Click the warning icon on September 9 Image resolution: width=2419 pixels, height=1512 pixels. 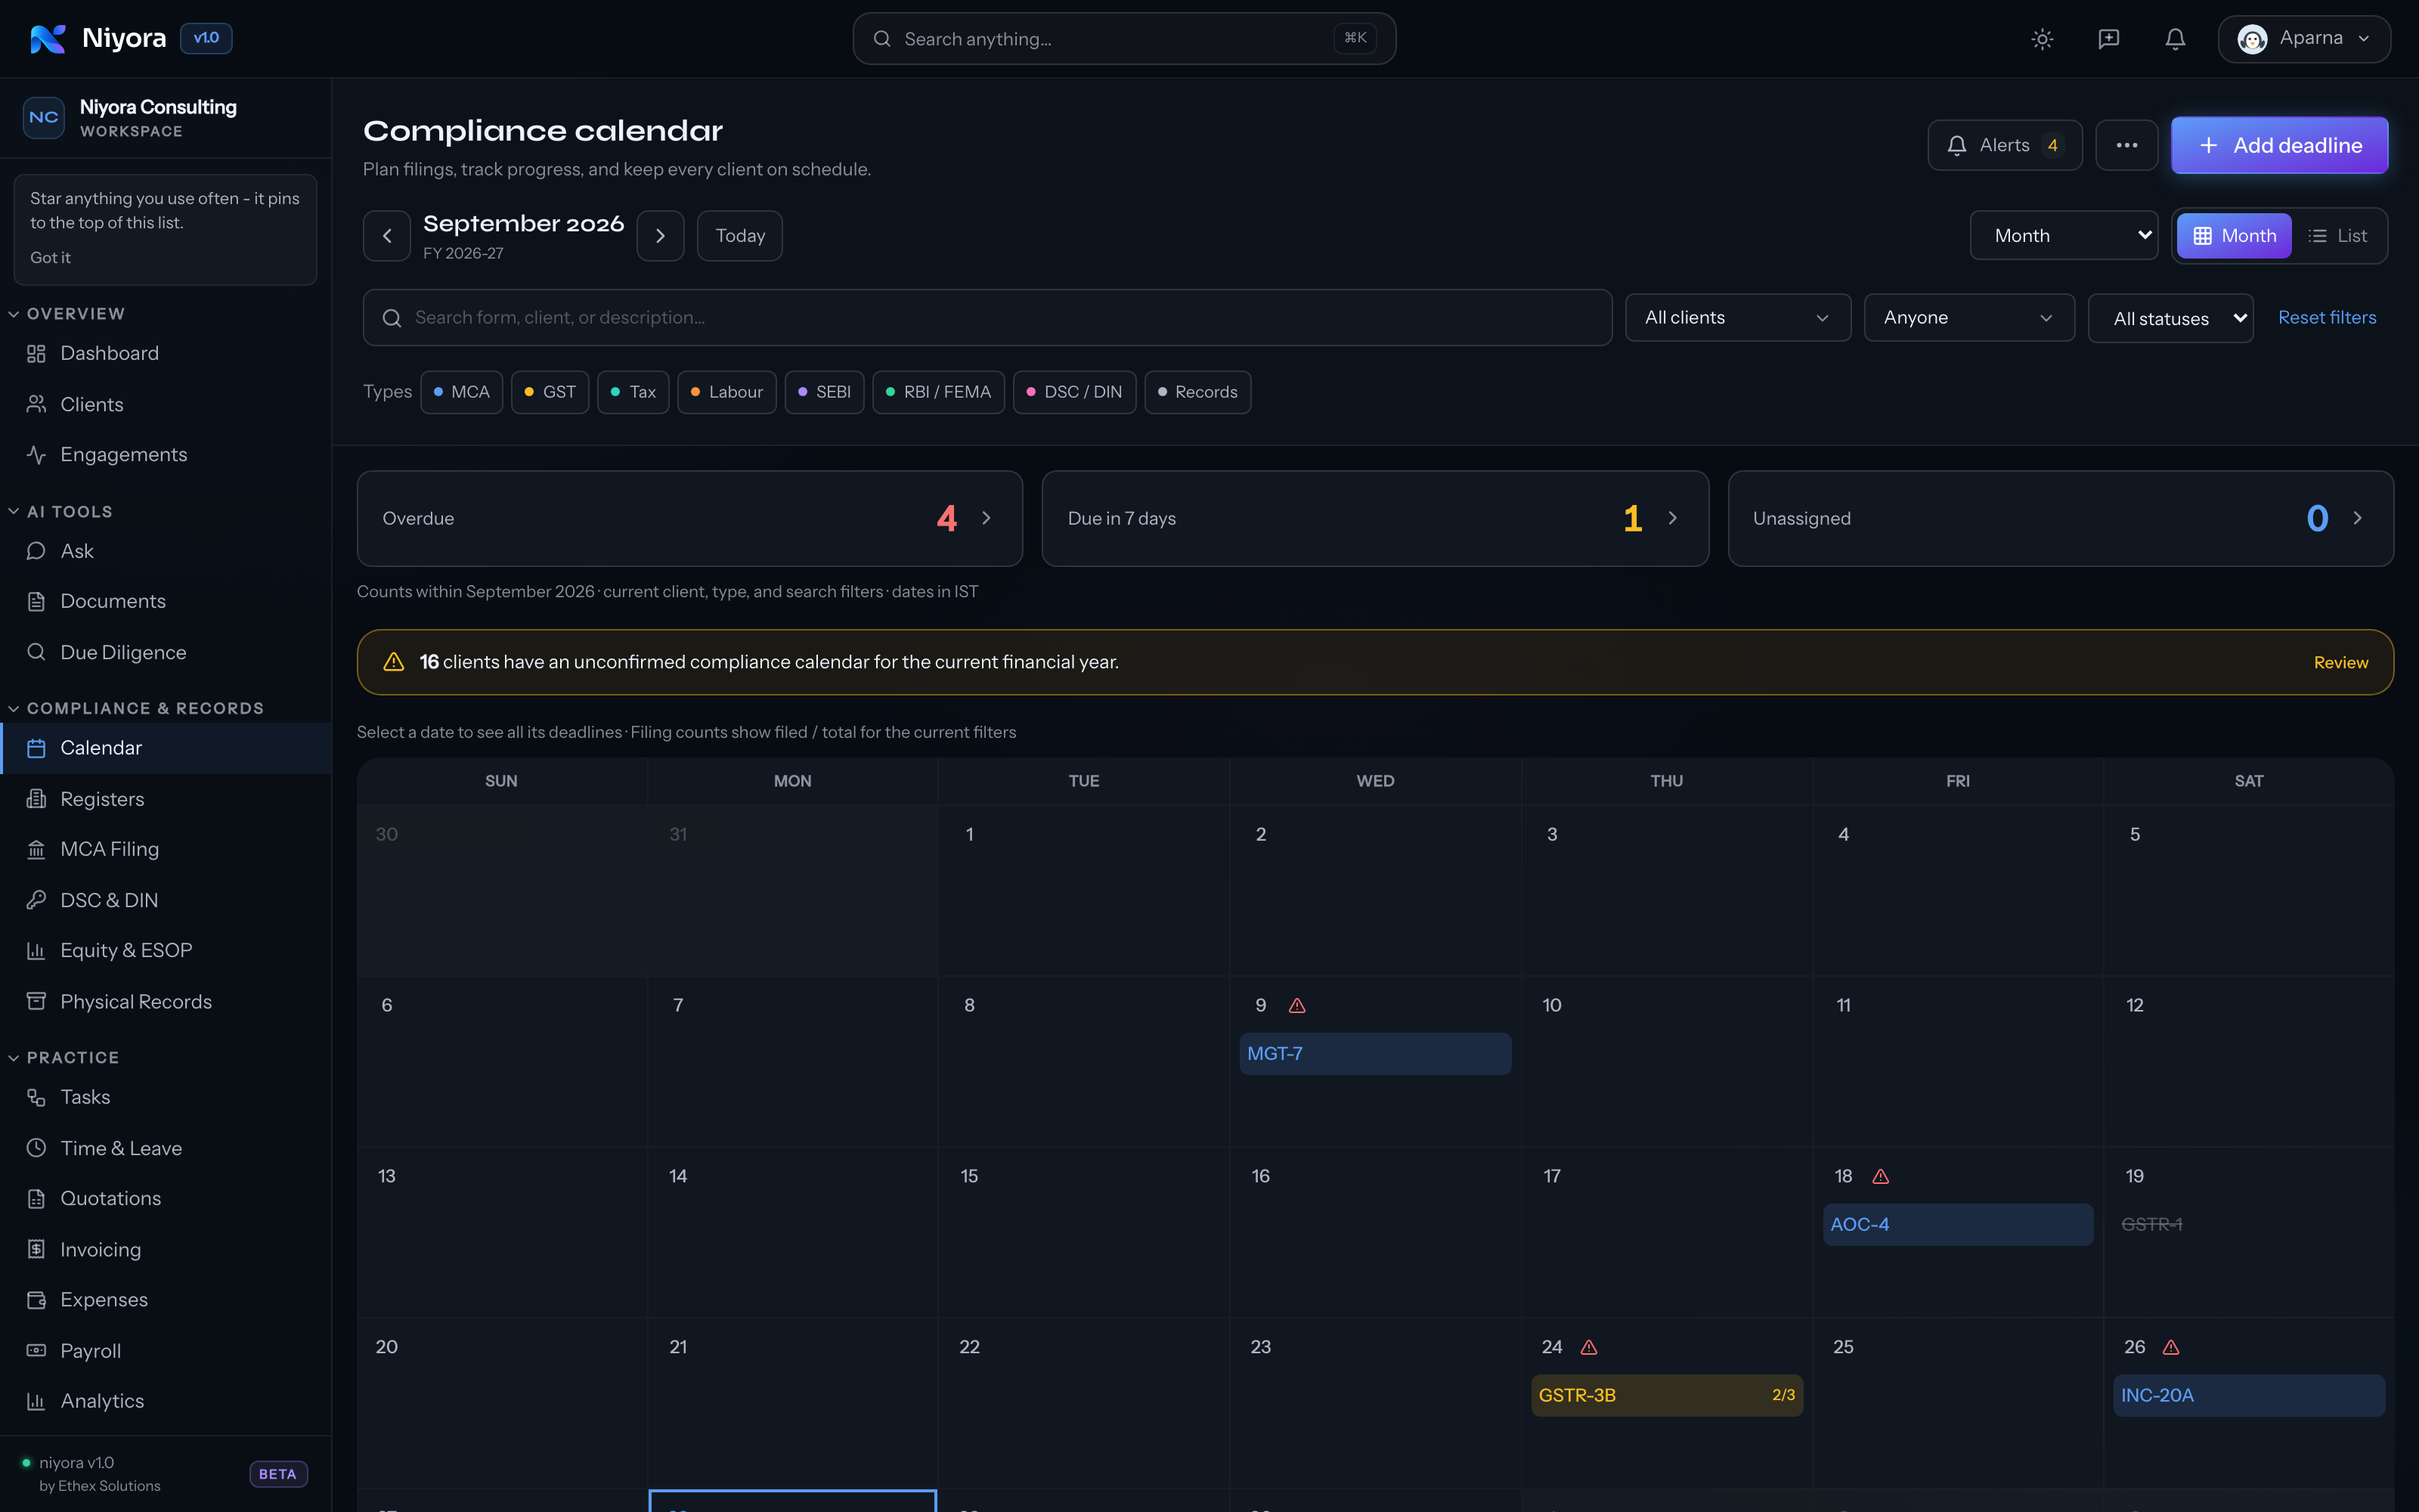1296,1005
